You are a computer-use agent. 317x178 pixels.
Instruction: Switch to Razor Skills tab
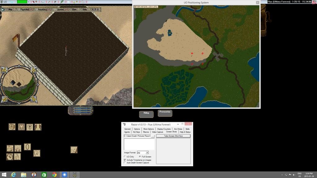(x=187, y=129)
